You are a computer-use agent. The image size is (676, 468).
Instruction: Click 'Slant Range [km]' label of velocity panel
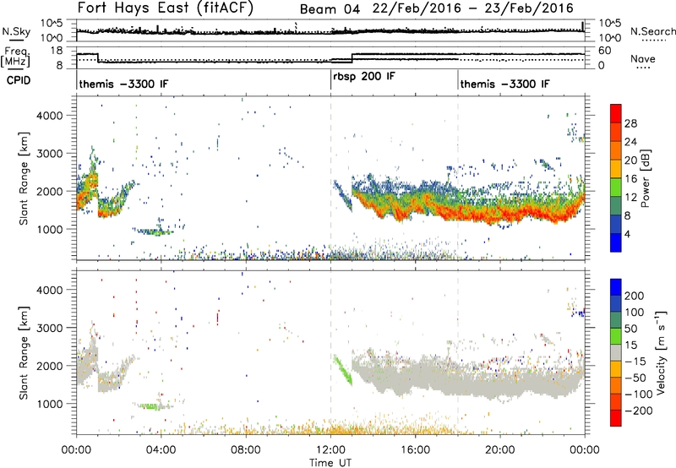[24, 352]
